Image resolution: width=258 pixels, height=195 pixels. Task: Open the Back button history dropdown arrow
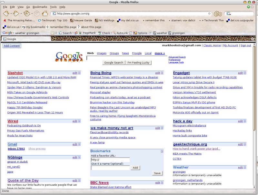[x=11, y=14]
